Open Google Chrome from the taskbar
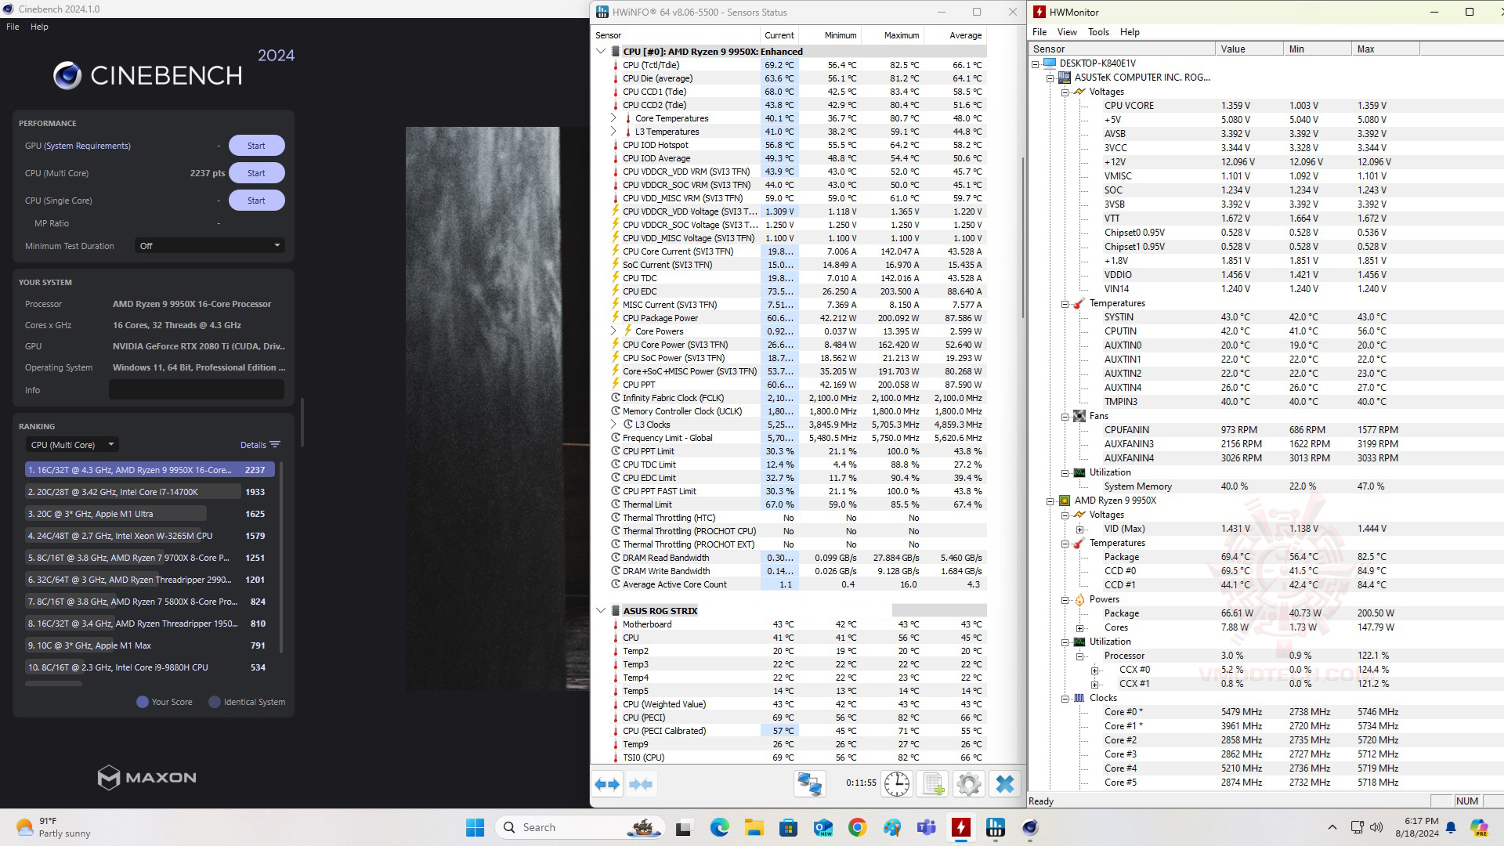1504x846 pixels. 857,827
